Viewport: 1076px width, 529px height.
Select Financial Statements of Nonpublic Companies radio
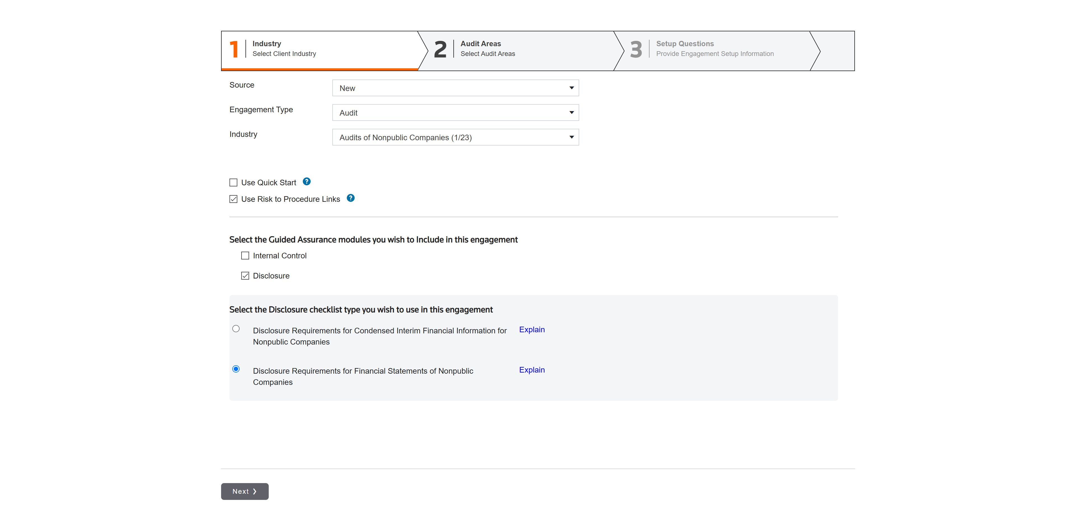tap(236, 369)
